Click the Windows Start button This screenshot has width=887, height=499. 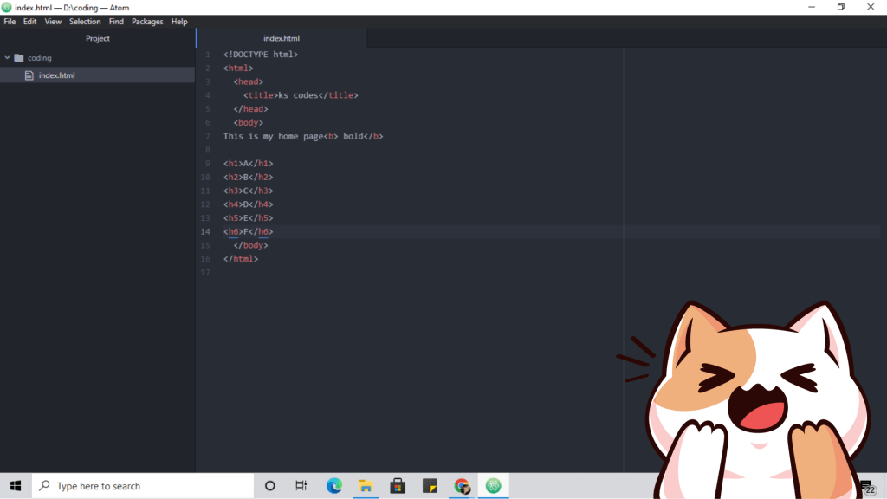tap(16, 486)
